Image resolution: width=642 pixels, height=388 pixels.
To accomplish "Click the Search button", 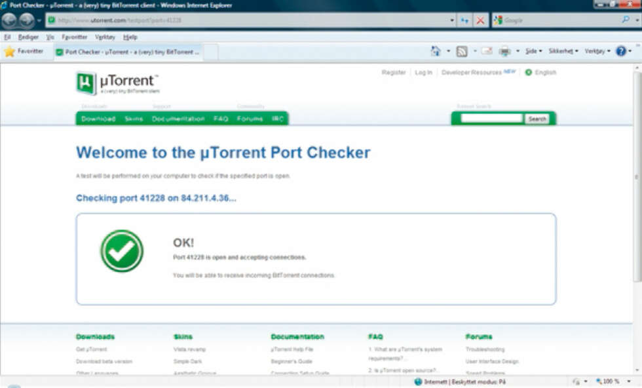I will point(537,119).
